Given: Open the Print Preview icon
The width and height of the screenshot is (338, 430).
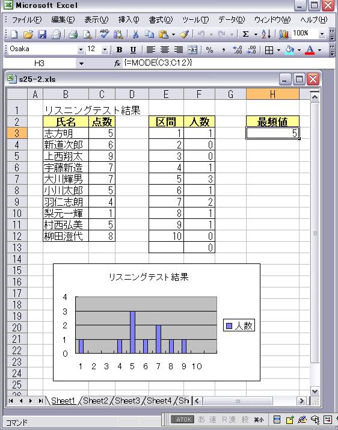Looking at the screenshot, I should [x=87, y=34].
